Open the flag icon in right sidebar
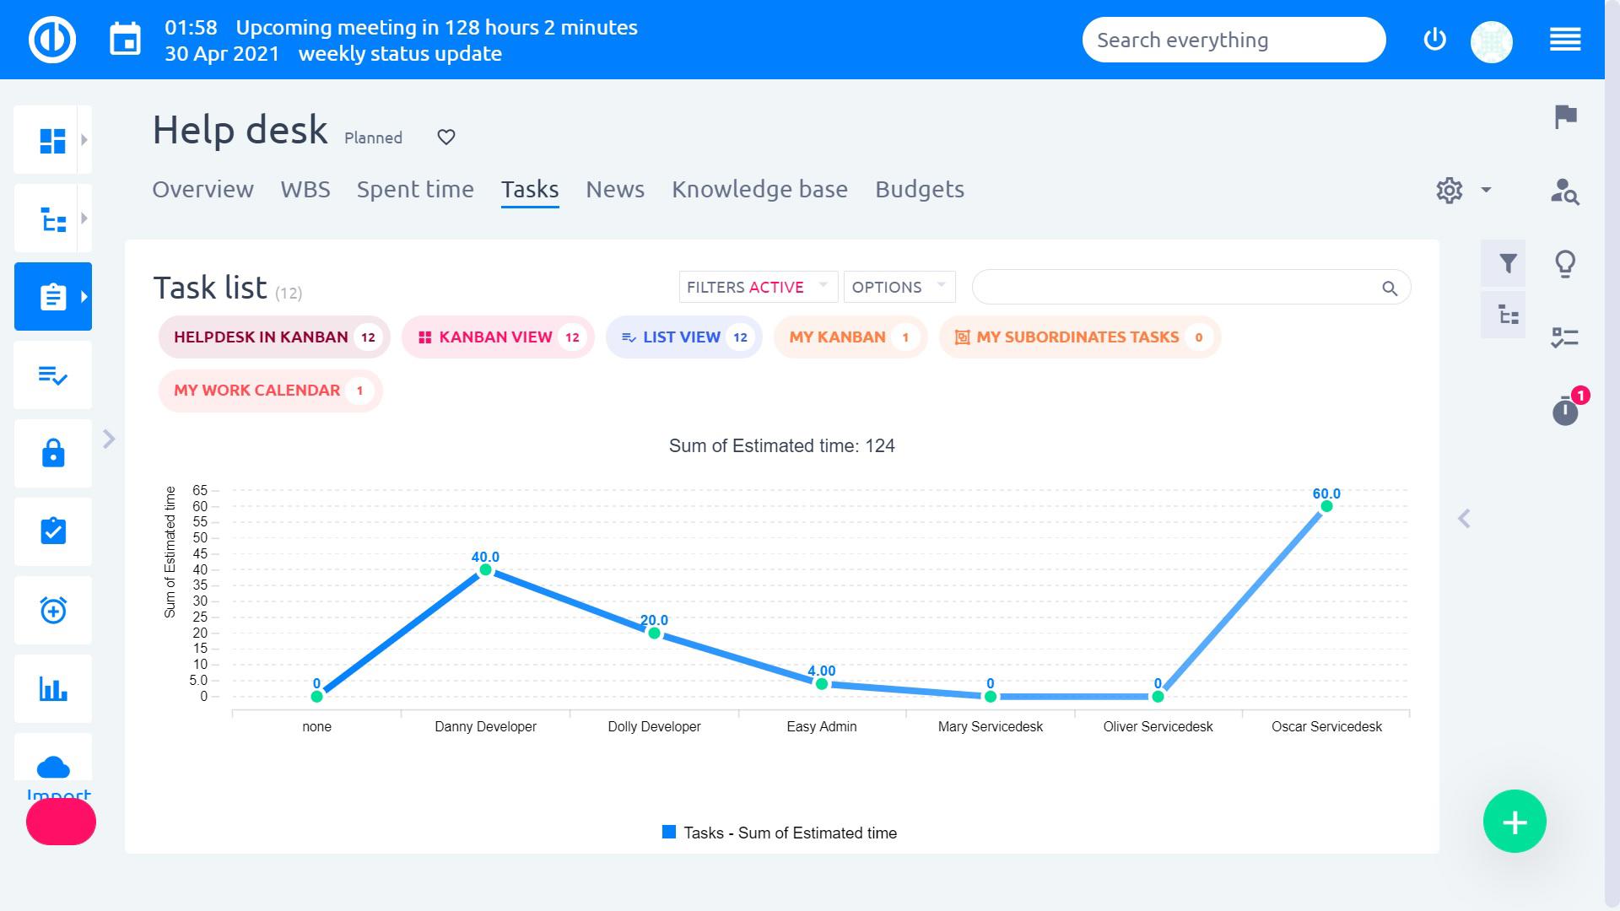 click(1565, 116)
